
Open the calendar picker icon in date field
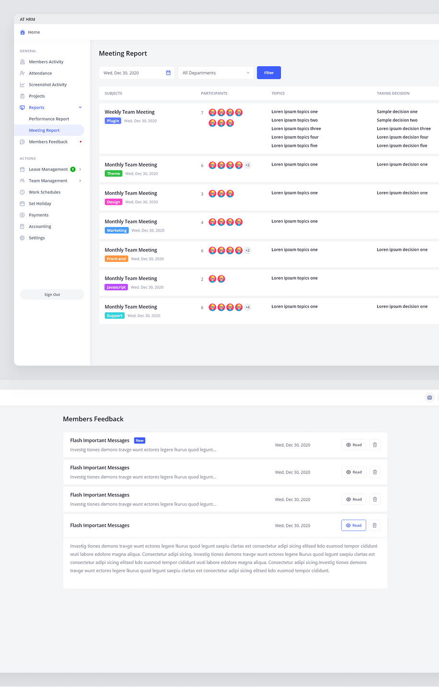click(x=168, y=73)
